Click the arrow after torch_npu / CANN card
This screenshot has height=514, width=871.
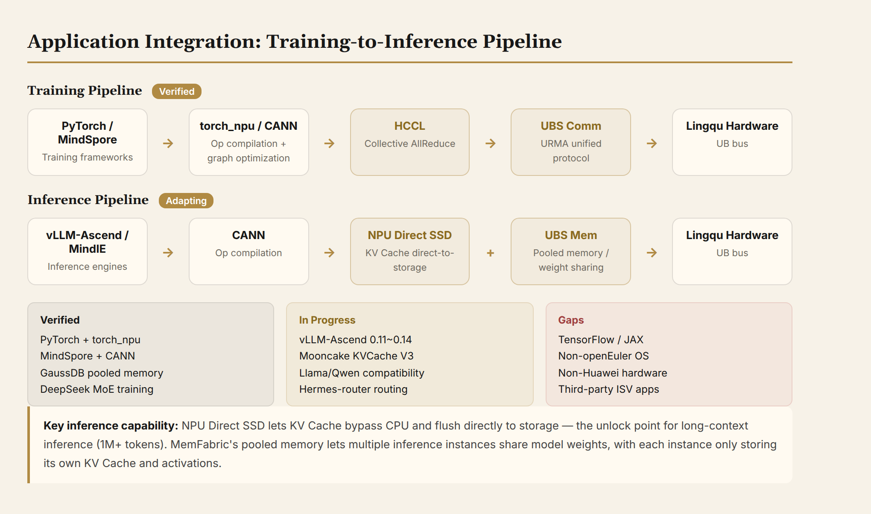329,143
